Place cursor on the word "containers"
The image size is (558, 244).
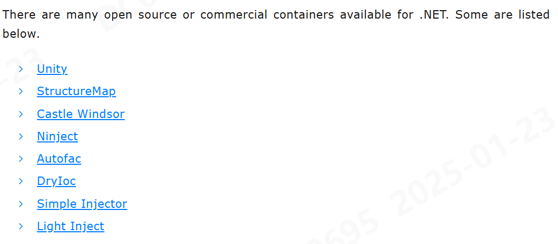304,15
